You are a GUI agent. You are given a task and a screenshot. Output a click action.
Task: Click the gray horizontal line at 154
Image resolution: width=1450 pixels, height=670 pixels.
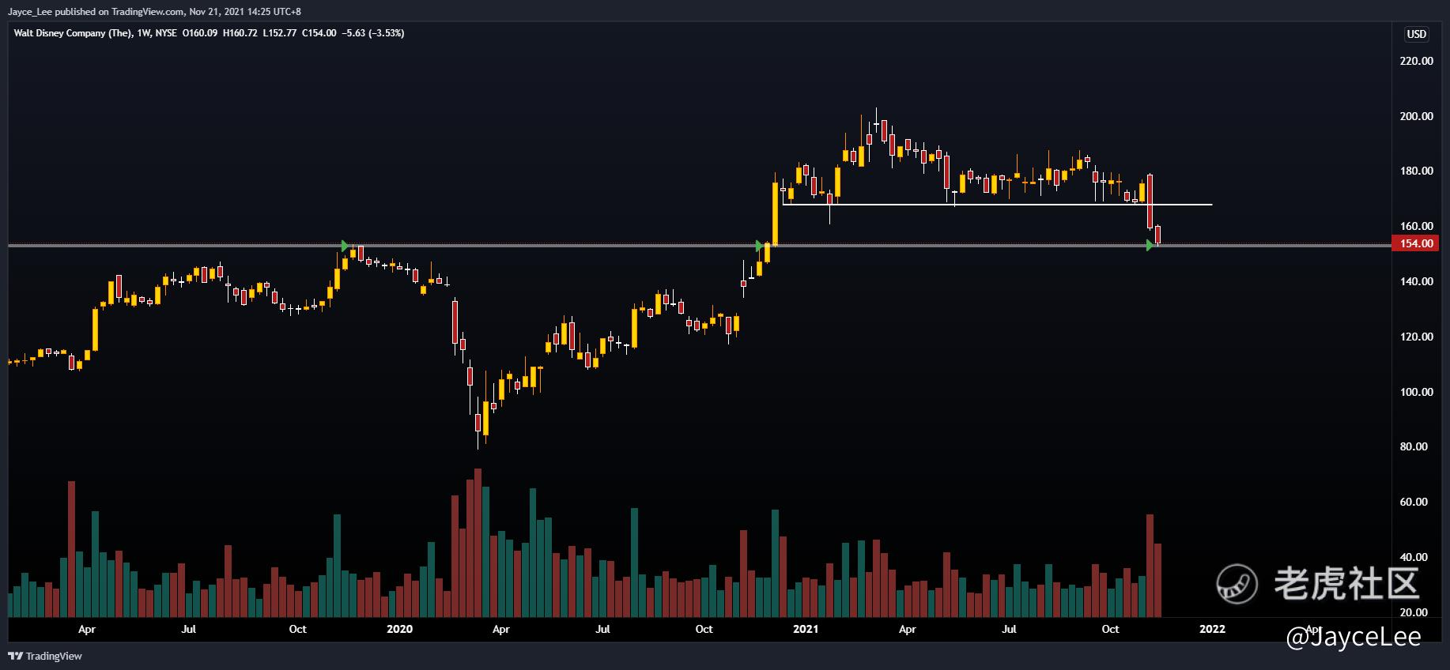click(699, 246)
